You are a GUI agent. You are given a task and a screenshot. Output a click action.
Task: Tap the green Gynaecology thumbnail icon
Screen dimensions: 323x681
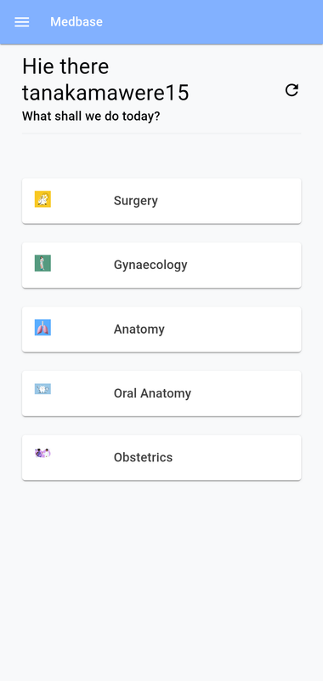point(42,263)
